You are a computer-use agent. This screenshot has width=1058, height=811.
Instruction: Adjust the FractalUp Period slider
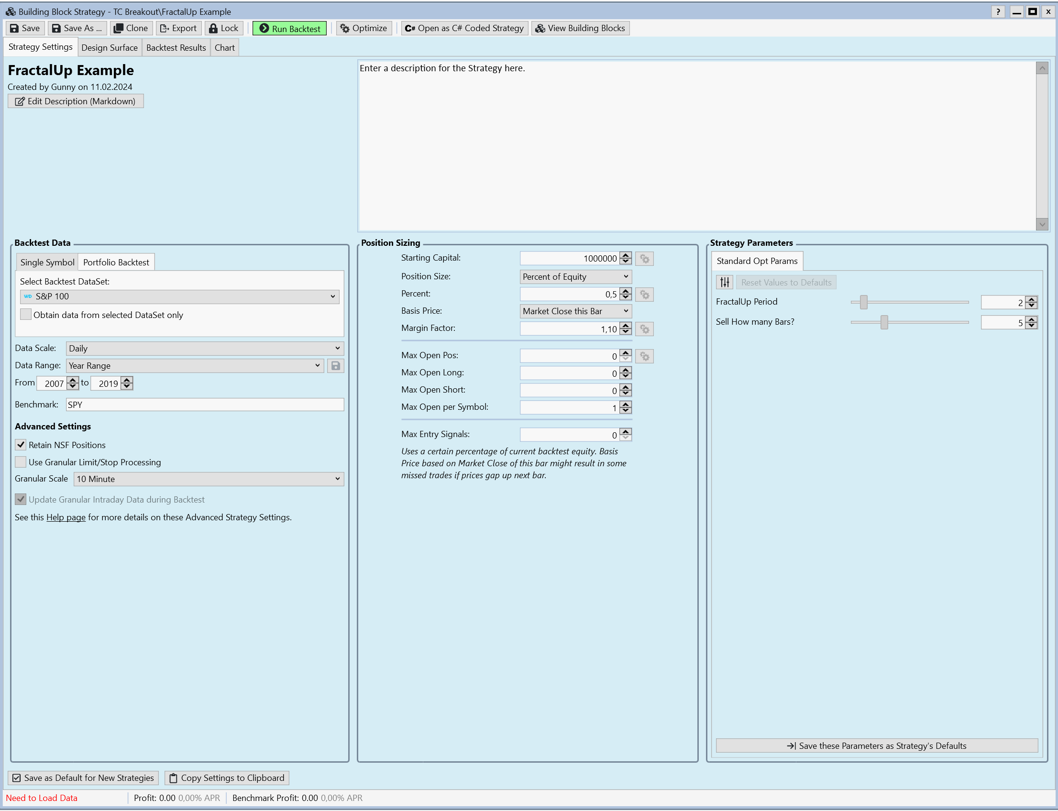point(863,302)
